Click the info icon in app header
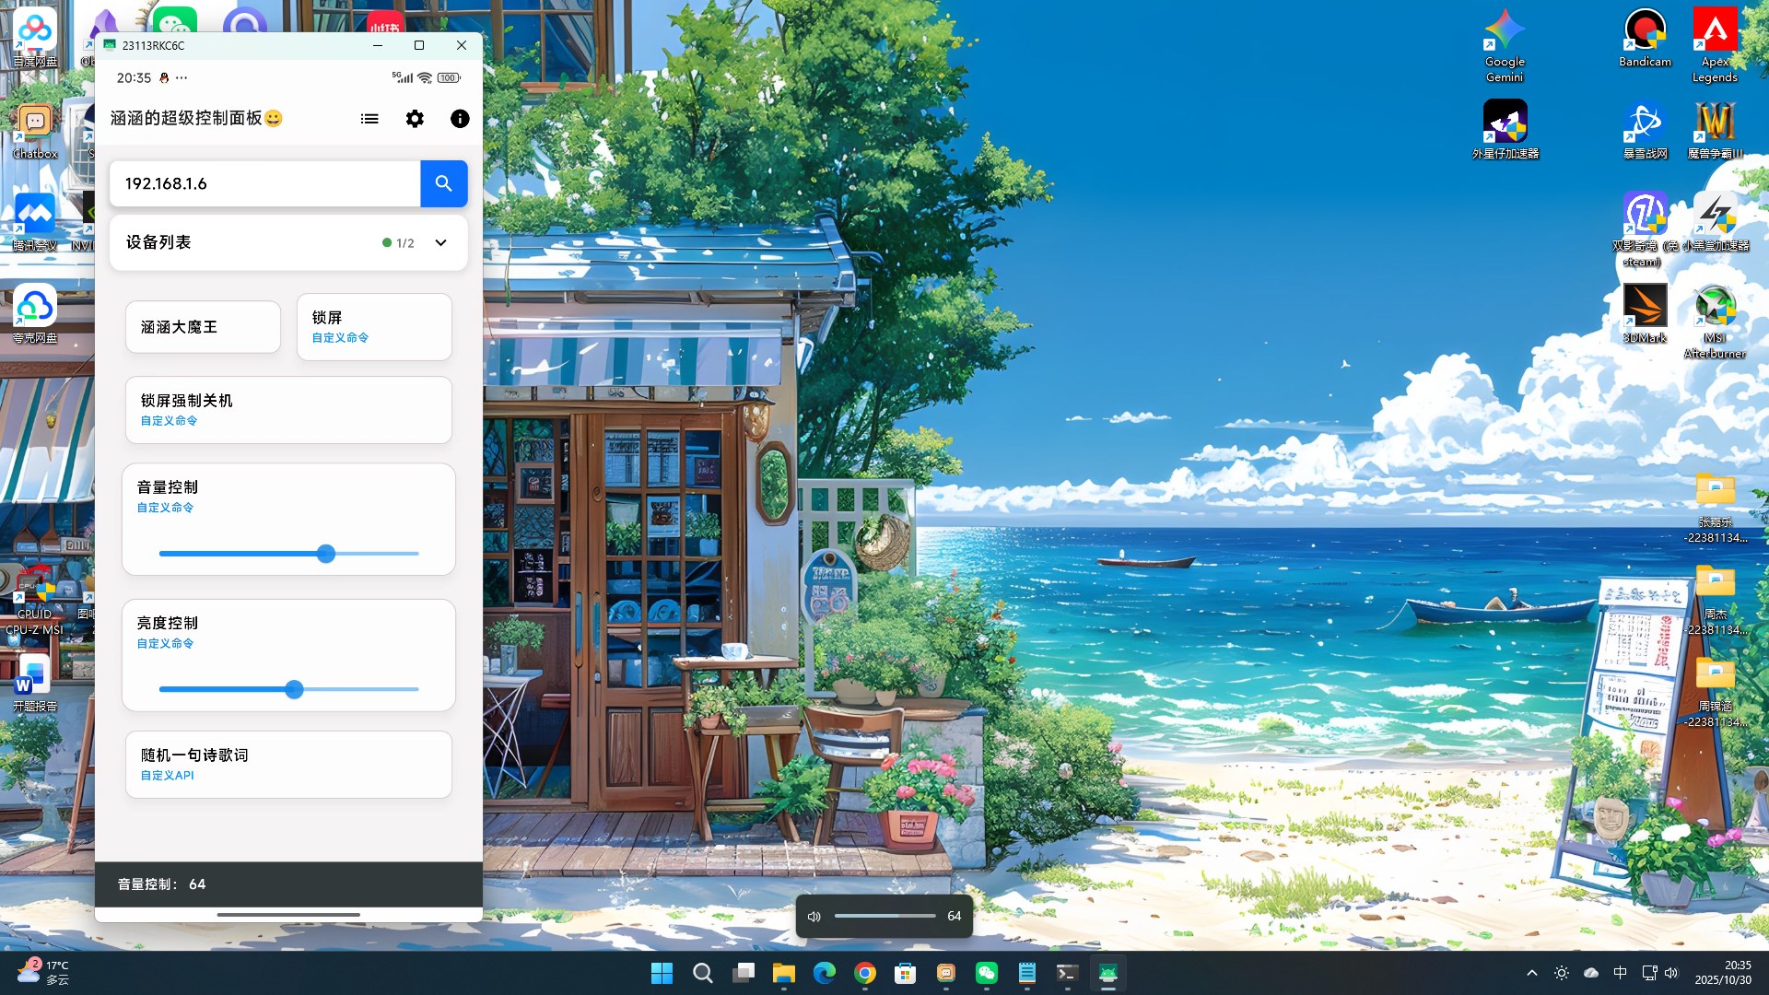Viewport: 1769px width, 995px height. click(x=460, y=119)
